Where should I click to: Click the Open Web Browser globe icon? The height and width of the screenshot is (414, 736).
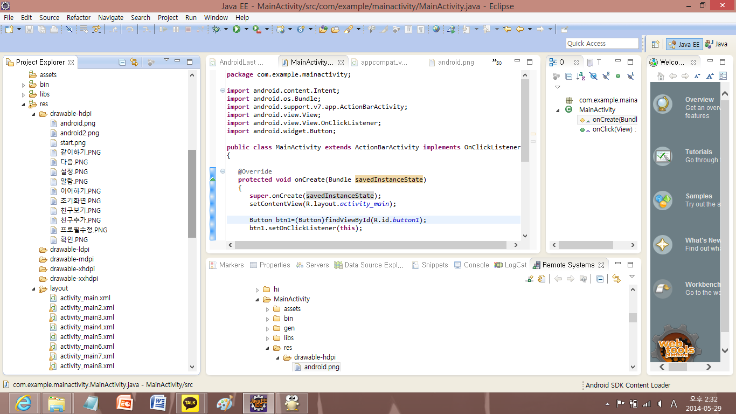coord(436,29)
